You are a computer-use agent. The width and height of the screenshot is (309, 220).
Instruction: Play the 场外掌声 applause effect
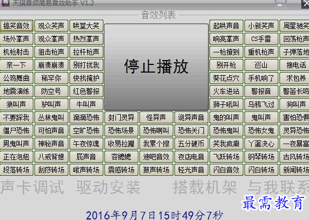tap(16, 39)
